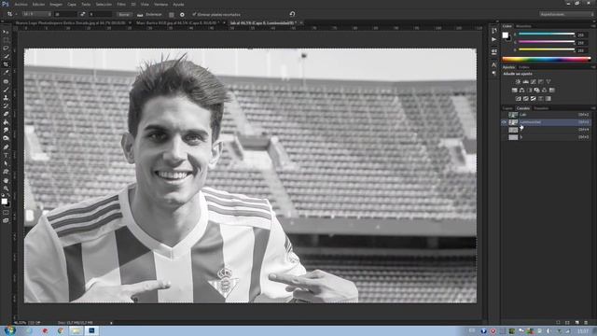
Task: Switch to the Capas tab
Action: point(507,108)
